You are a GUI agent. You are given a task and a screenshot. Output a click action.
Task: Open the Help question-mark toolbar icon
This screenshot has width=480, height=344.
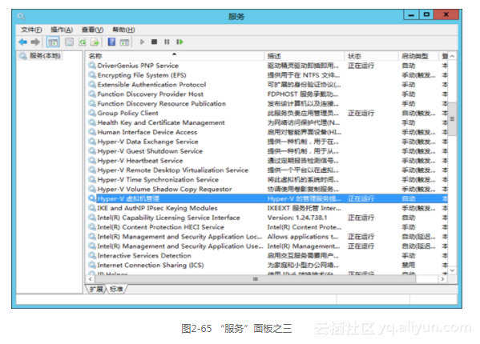[x=111, y=42]
